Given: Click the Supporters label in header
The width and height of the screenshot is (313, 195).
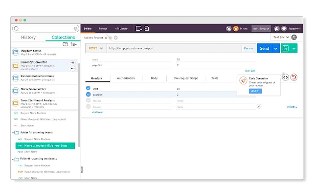Looking at the screenshot, I should 294,29.
